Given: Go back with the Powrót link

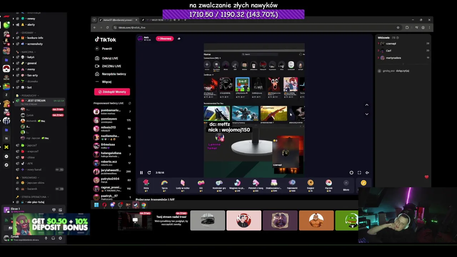Looking at the screenshot, I should (x=104, y=49).
